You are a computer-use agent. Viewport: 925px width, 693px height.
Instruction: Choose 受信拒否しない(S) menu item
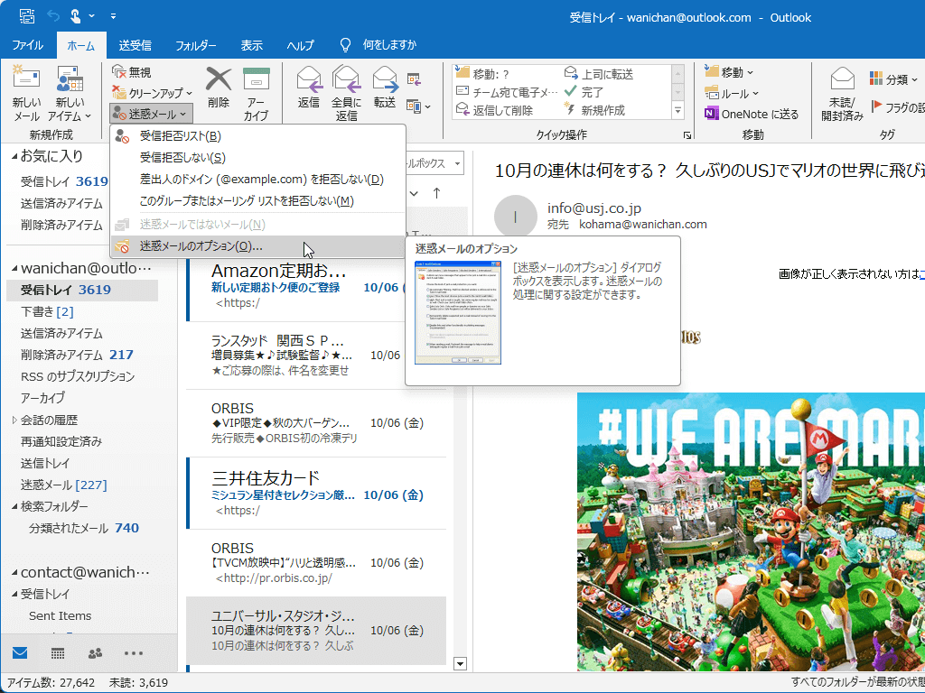click(x=257, y=157)
